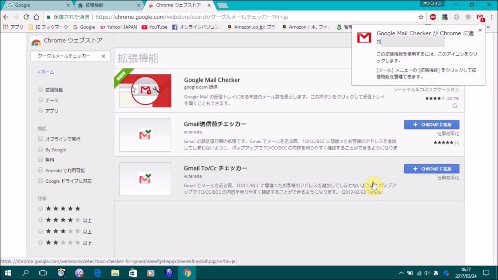Open the Google Mail Checker title
The height and width of the screenshot is (280, 498).
coord(212,80)
